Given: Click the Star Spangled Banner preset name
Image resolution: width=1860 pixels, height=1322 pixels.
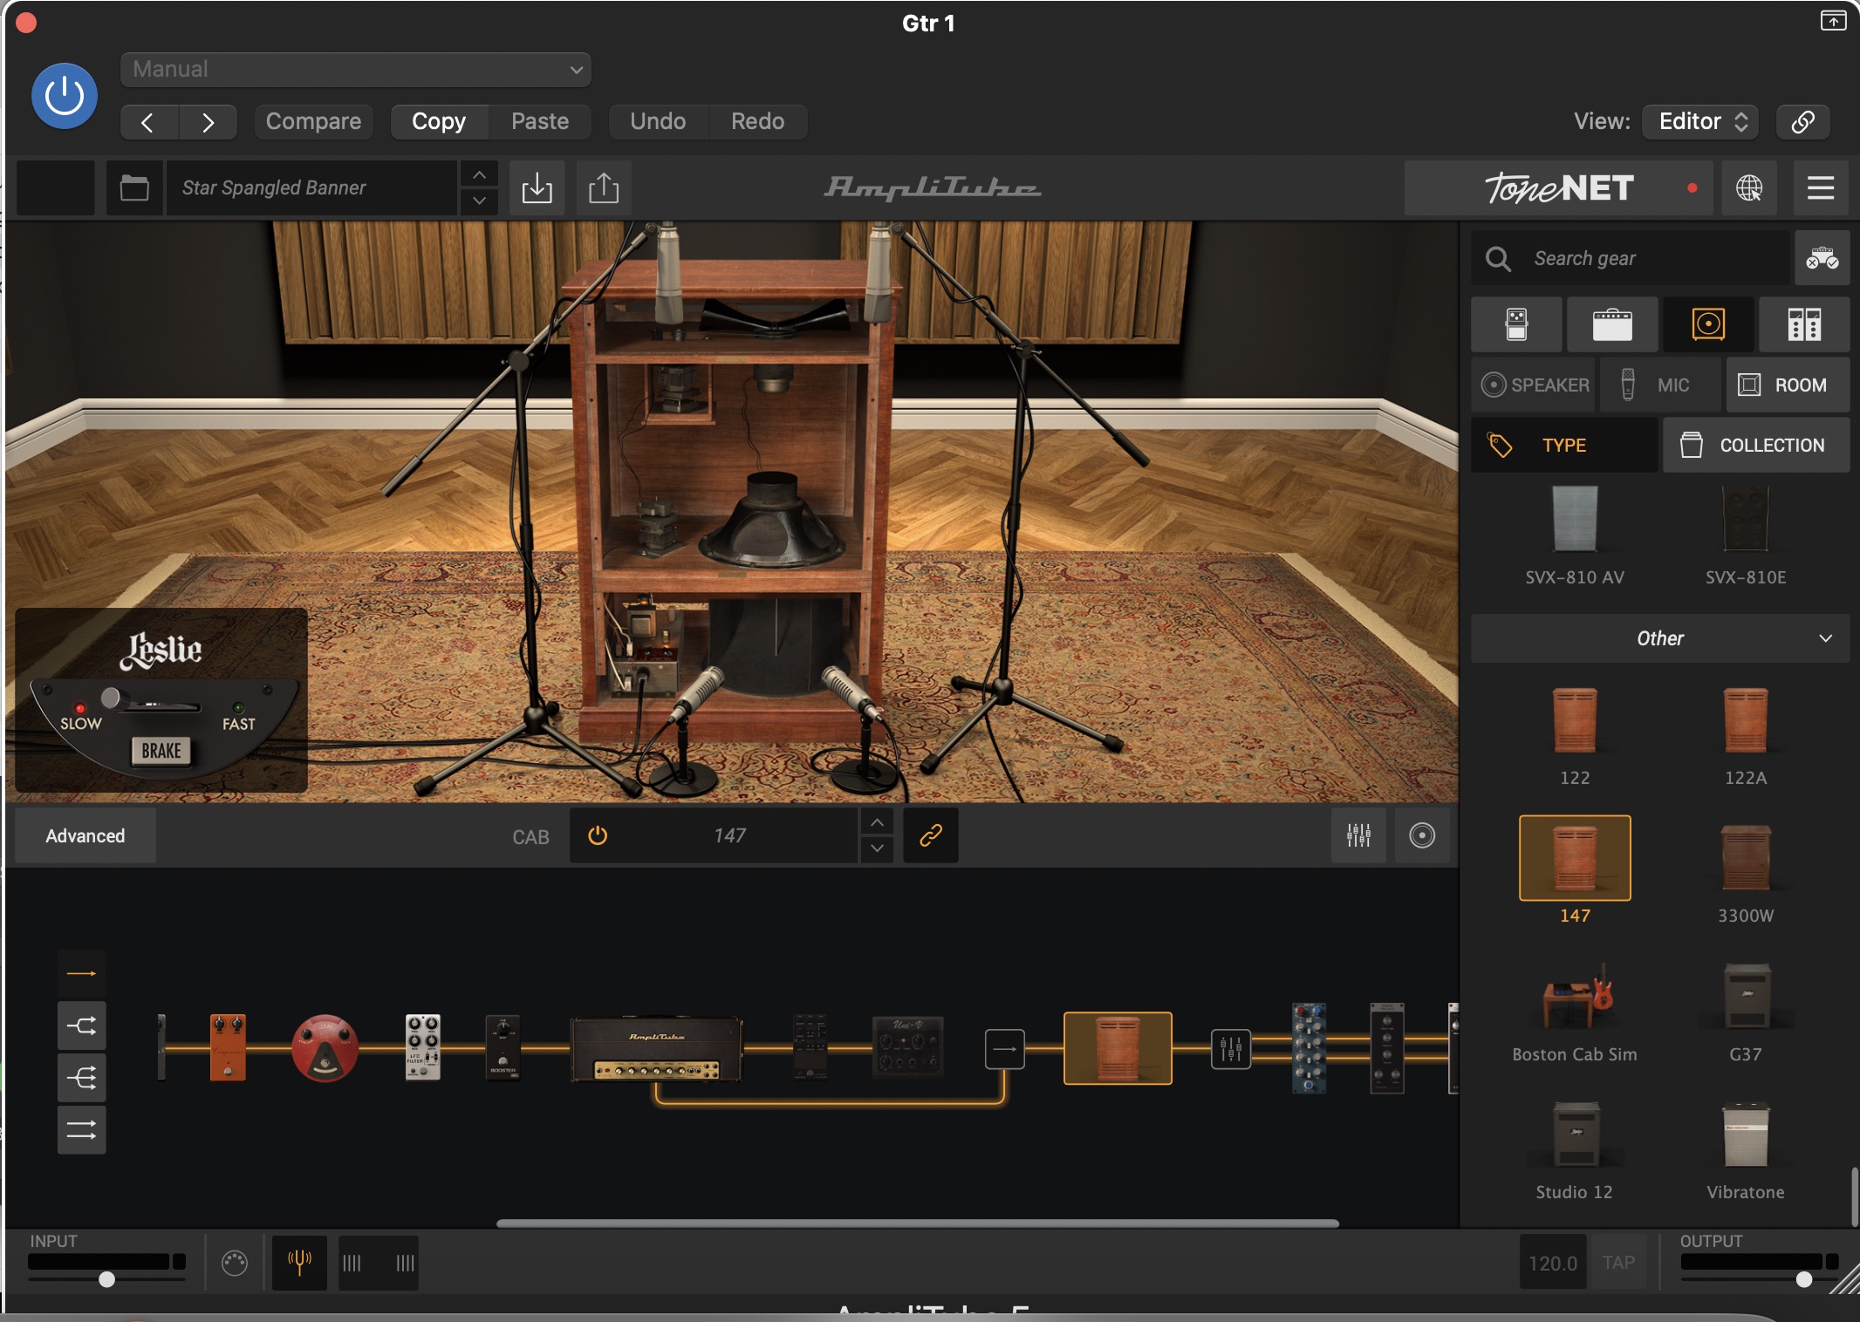Looking at the screenshot, I should (x=312, y=187).
